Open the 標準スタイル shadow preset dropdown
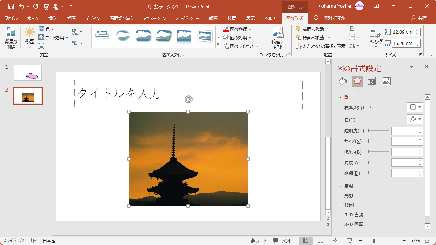This screenshot has width=436, height=245. coord(415,107)
